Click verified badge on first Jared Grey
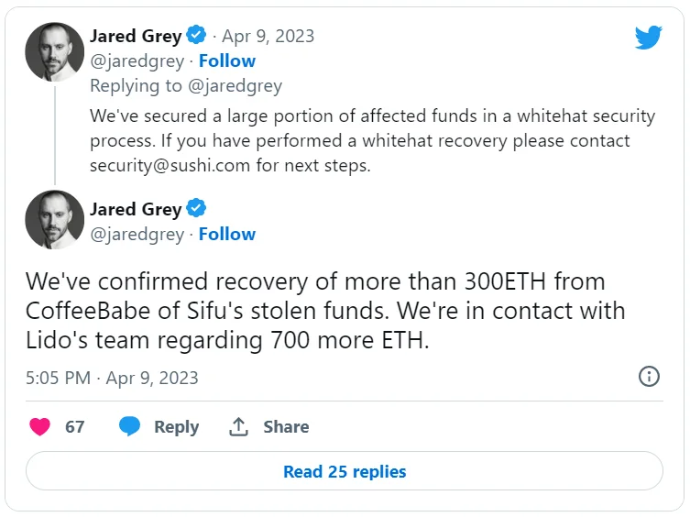This screenshot has height=517, width=690. coord(196,36)
